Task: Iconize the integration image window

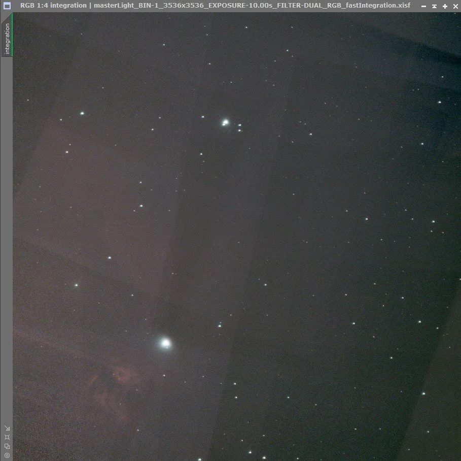Action: point(423,6)
